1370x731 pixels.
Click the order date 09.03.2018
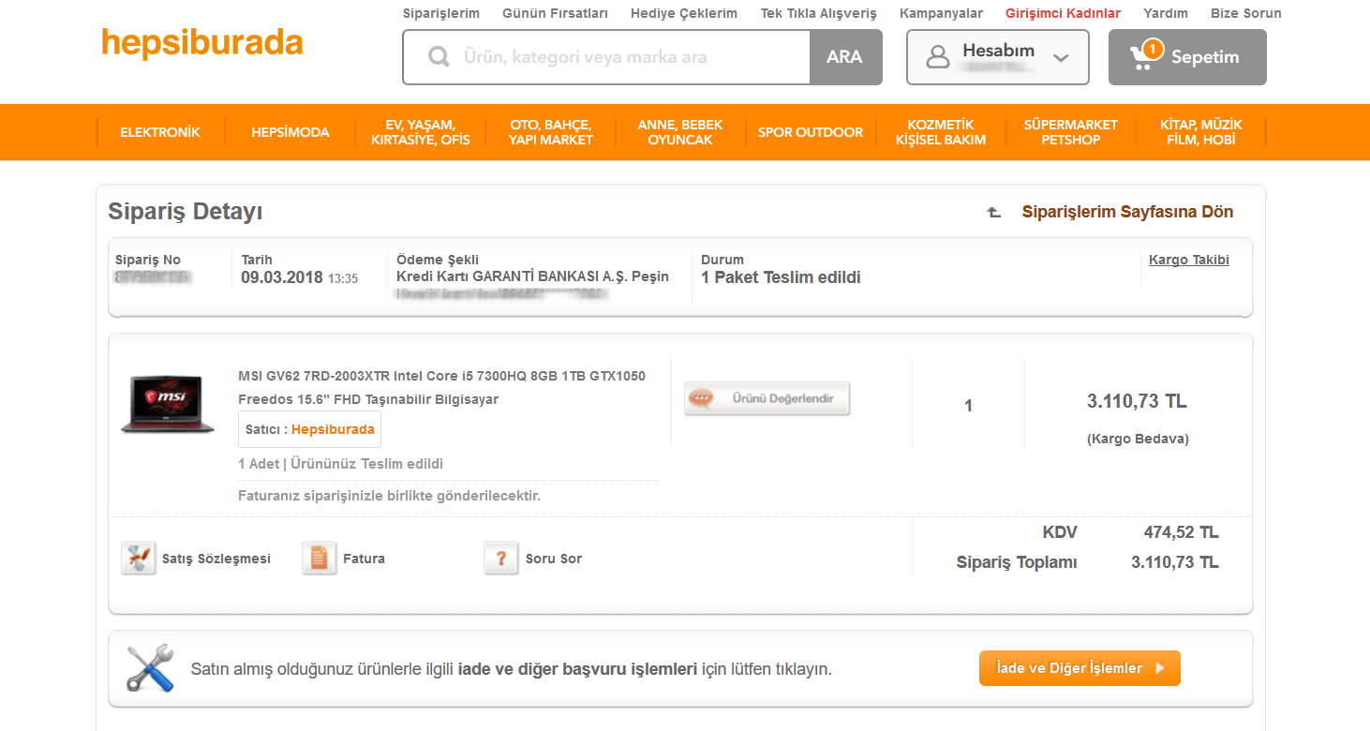click(282, 277)
